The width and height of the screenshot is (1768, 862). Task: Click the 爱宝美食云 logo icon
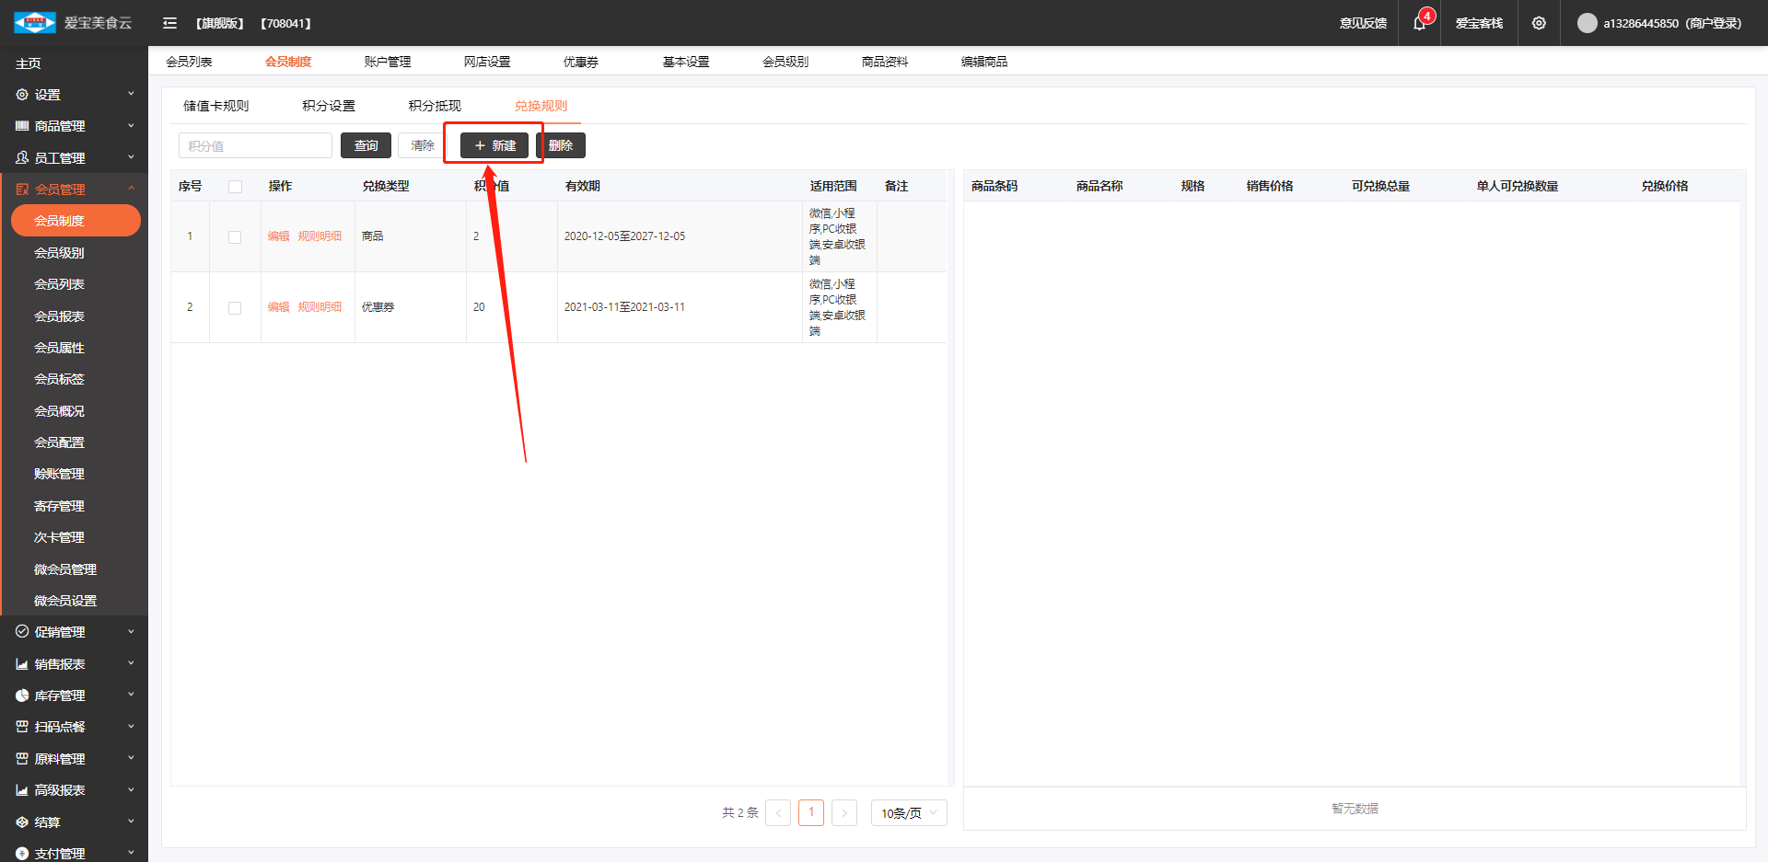tap(34, 23)
